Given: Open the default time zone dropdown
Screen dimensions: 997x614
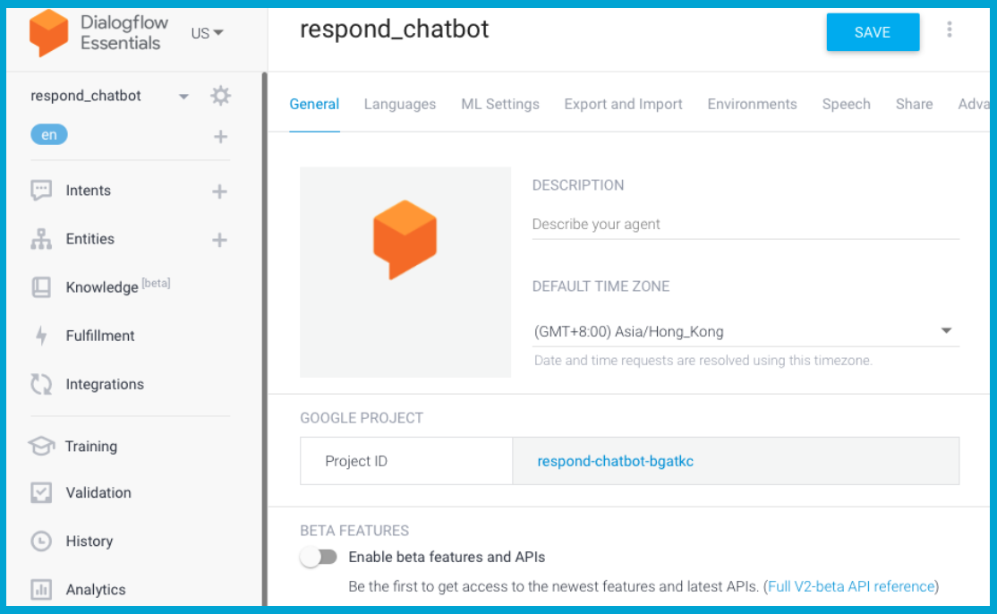Looking at the screenshot, I should [x=746, y=331].
